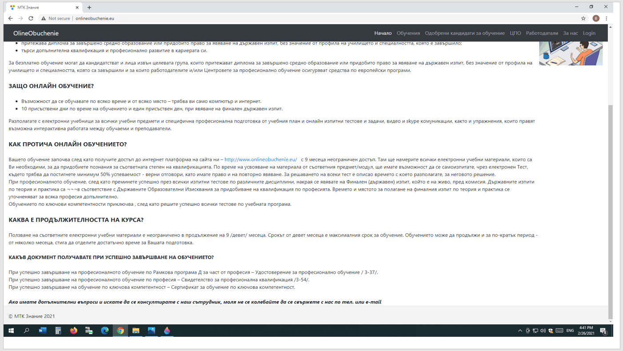Viewport: 623px width, 351px height.
Task: Open the network icon in tray
Action: pos(535,331)
